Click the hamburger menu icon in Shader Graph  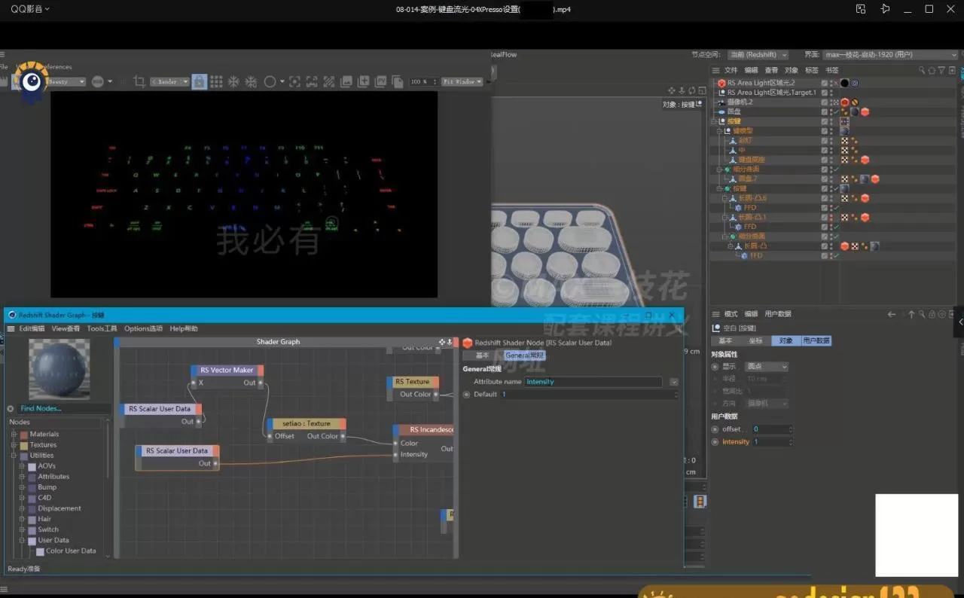11,328
